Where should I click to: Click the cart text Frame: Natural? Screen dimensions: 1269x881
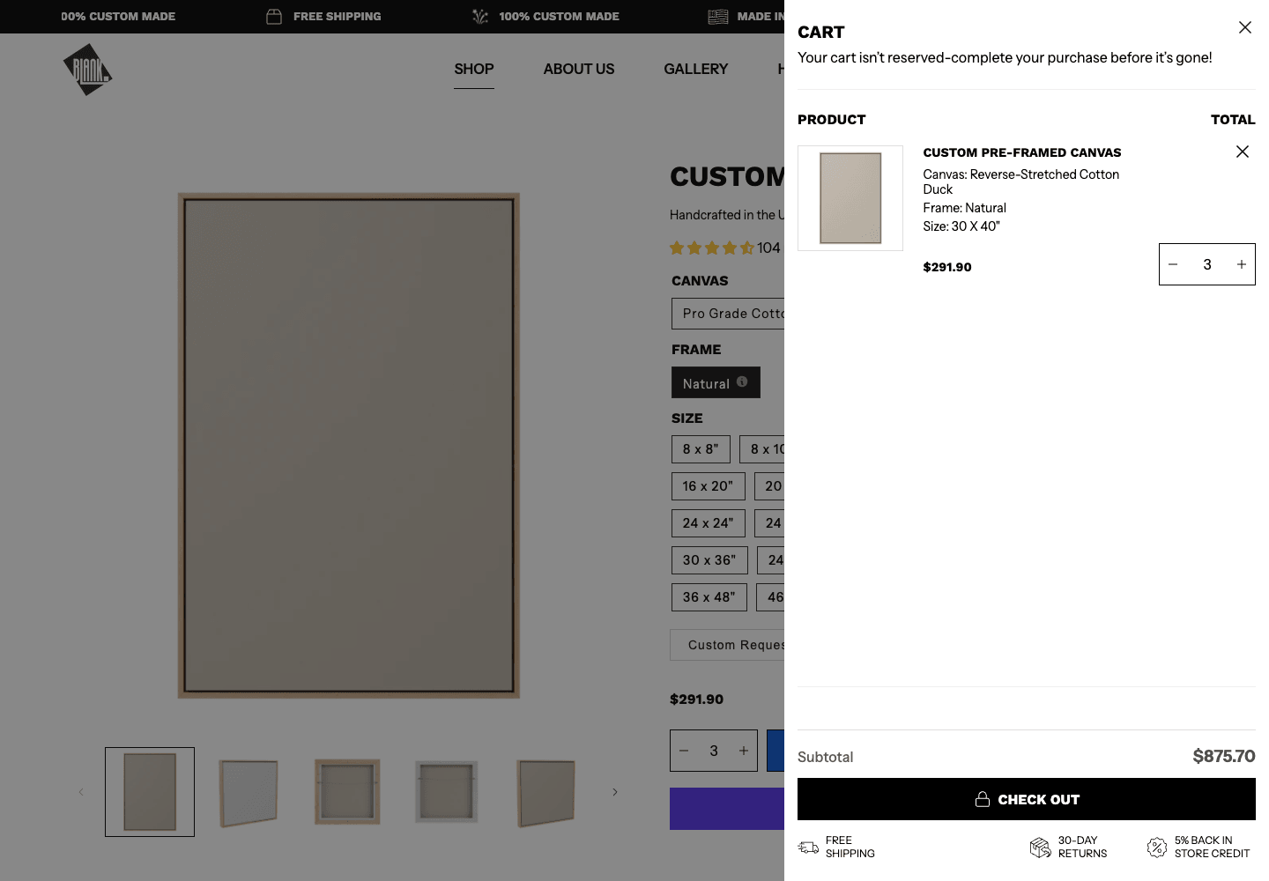tap(964, 208)
